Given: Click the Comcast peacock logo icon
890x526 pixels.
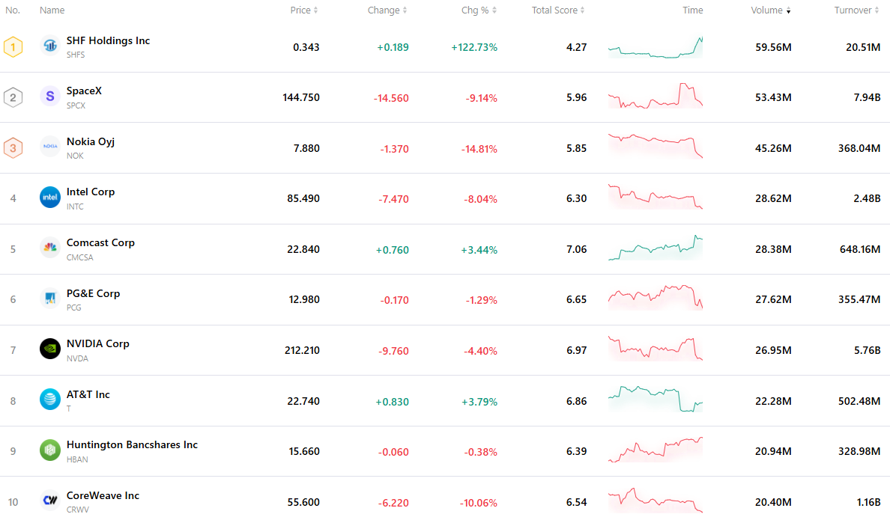Looking at the screenshot, I should (x=50, y=248).
